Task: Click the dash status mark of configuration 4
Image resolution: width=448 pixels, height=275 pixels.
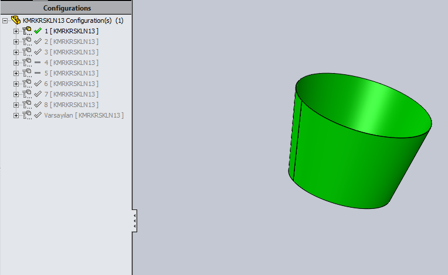Action: [38, 63]
